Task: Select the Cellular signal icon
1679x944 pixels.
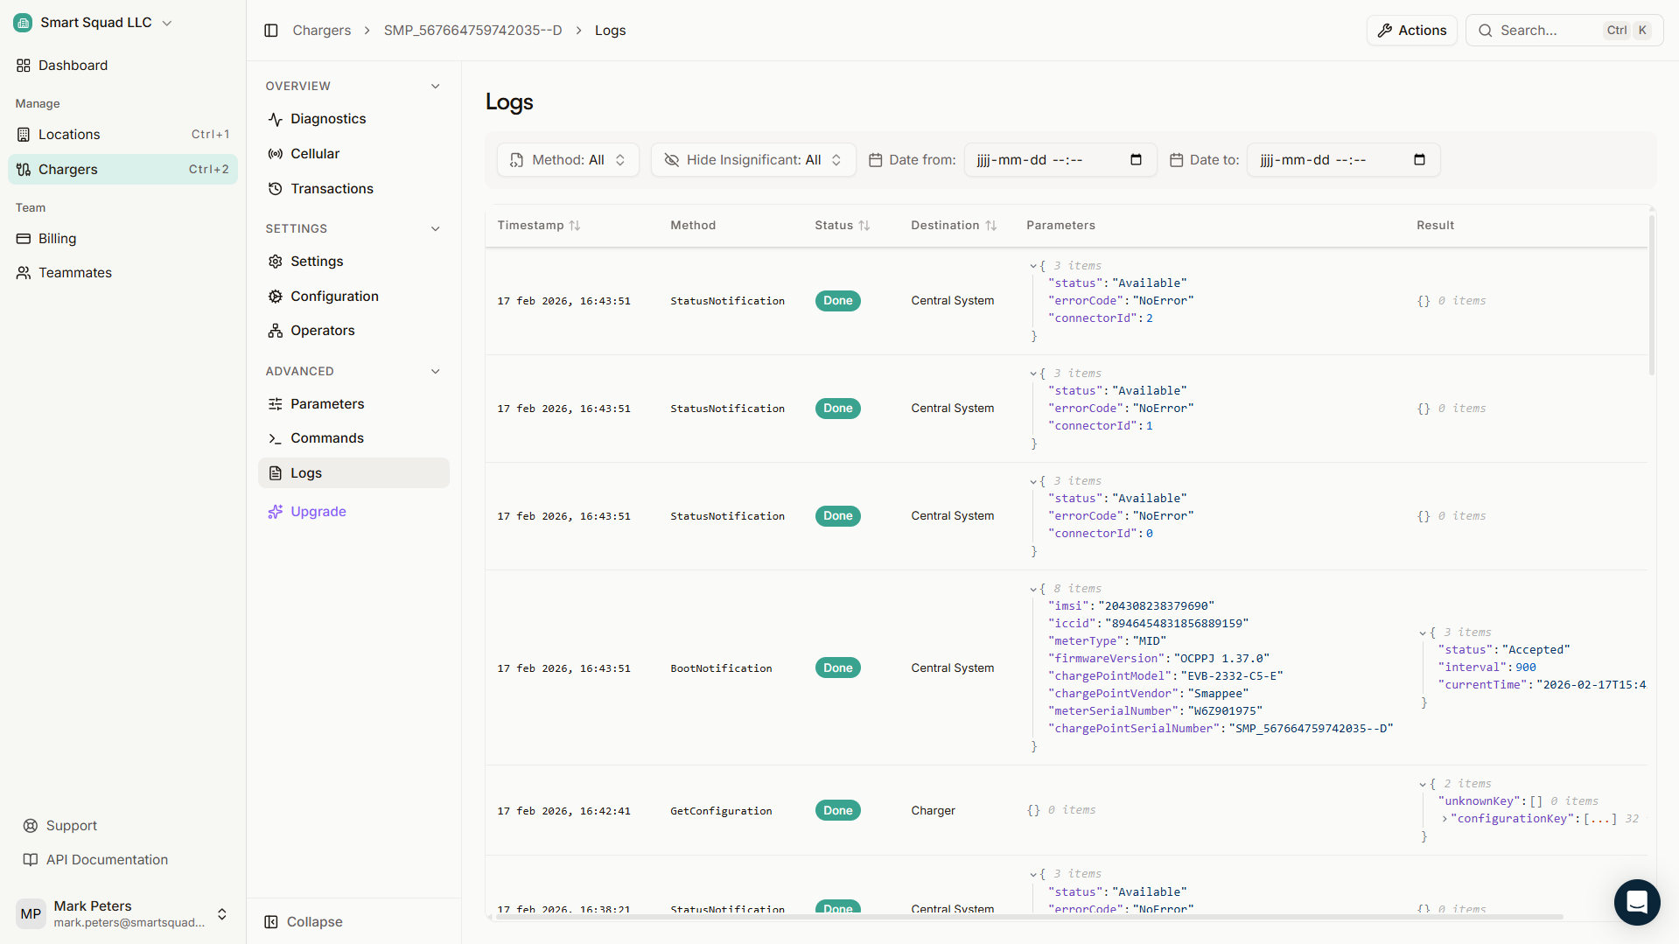Action: click(x=275, y=153)
